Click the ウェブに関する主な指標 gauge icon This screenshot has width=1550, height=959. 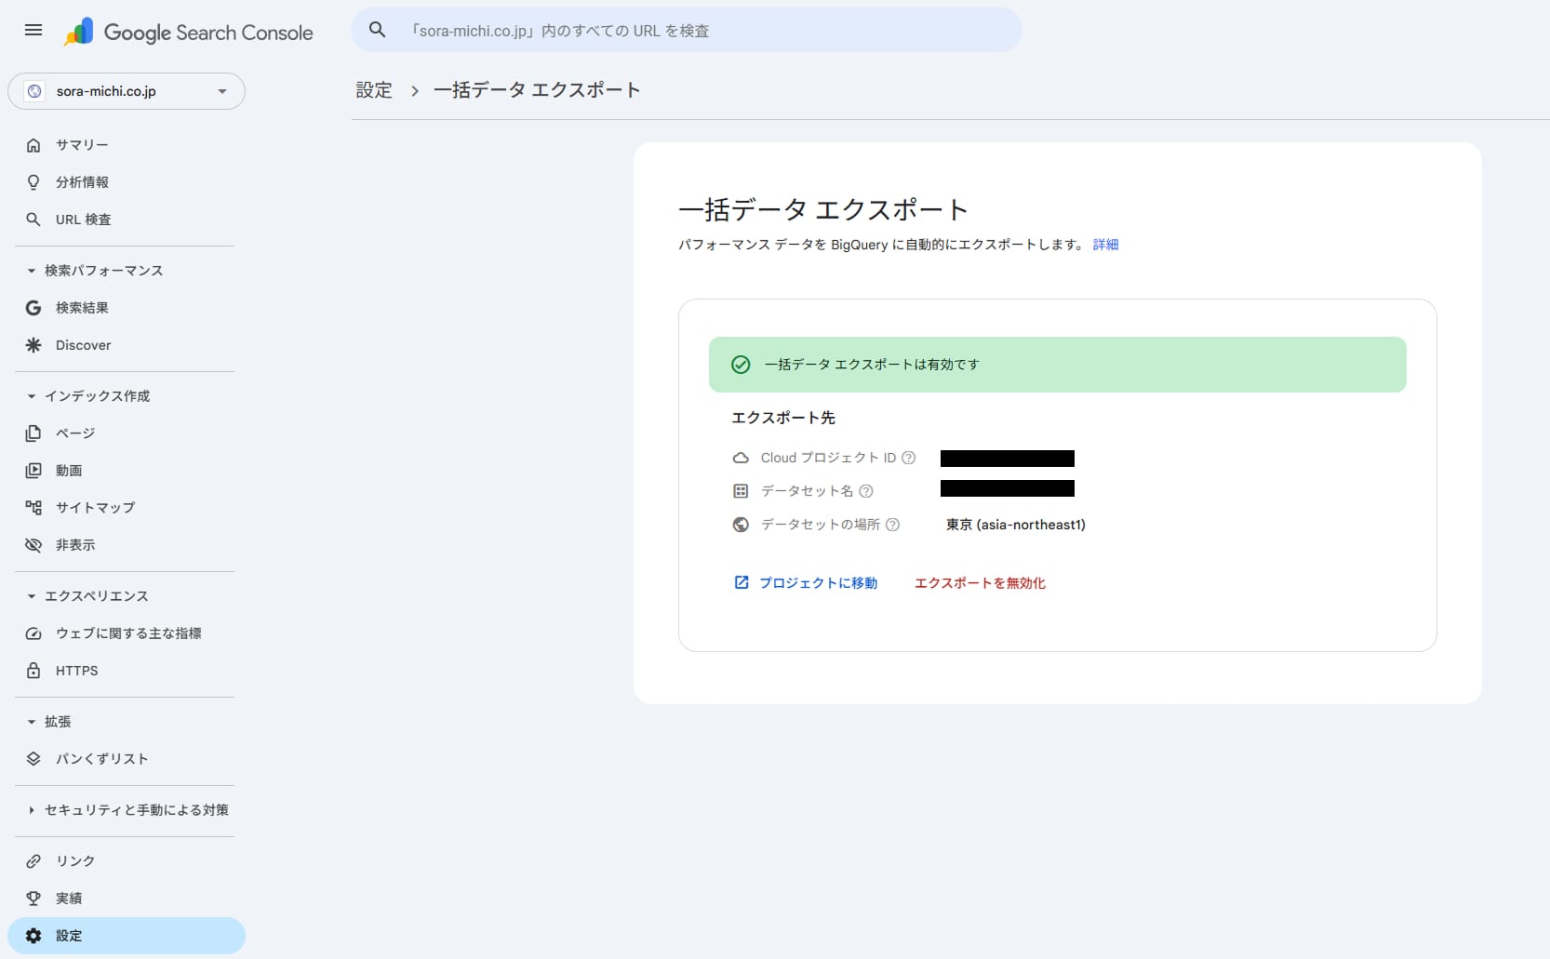point(33,633)
